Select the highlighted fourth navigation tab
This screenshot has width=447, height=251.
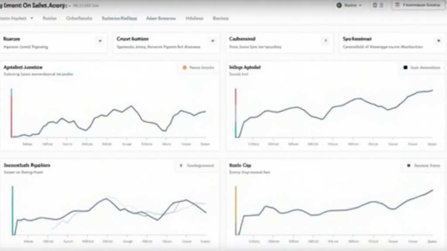point(119,18)
